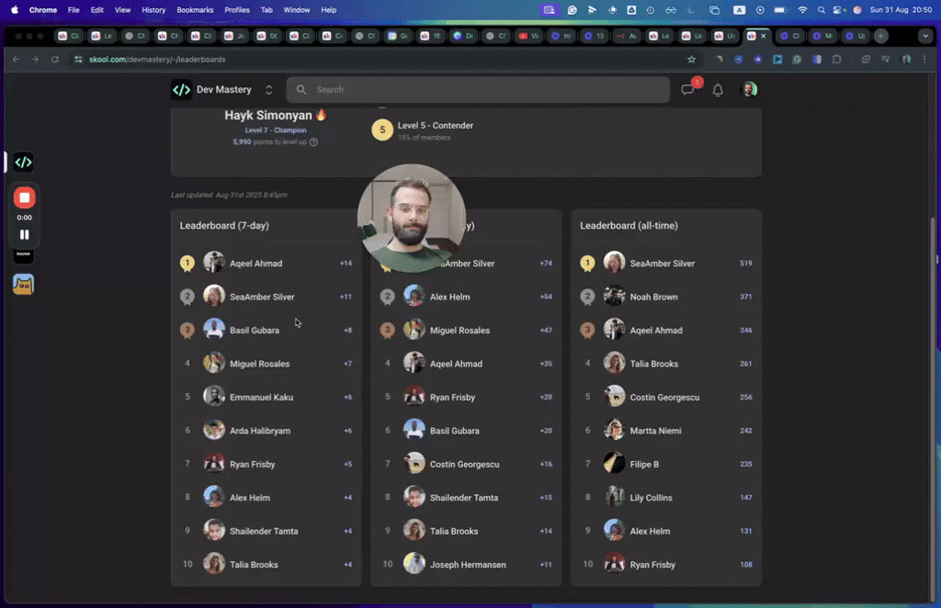Open the View menu
Viewport: 941px width, 608px height.
[x=122, y=10]
